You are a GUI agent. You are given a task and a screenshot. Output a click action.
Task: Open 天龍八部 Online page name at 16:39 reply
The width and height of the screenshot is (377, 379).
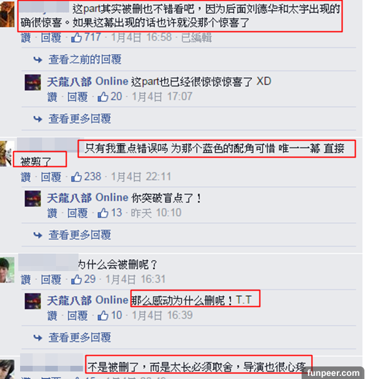tap(87, 300)
